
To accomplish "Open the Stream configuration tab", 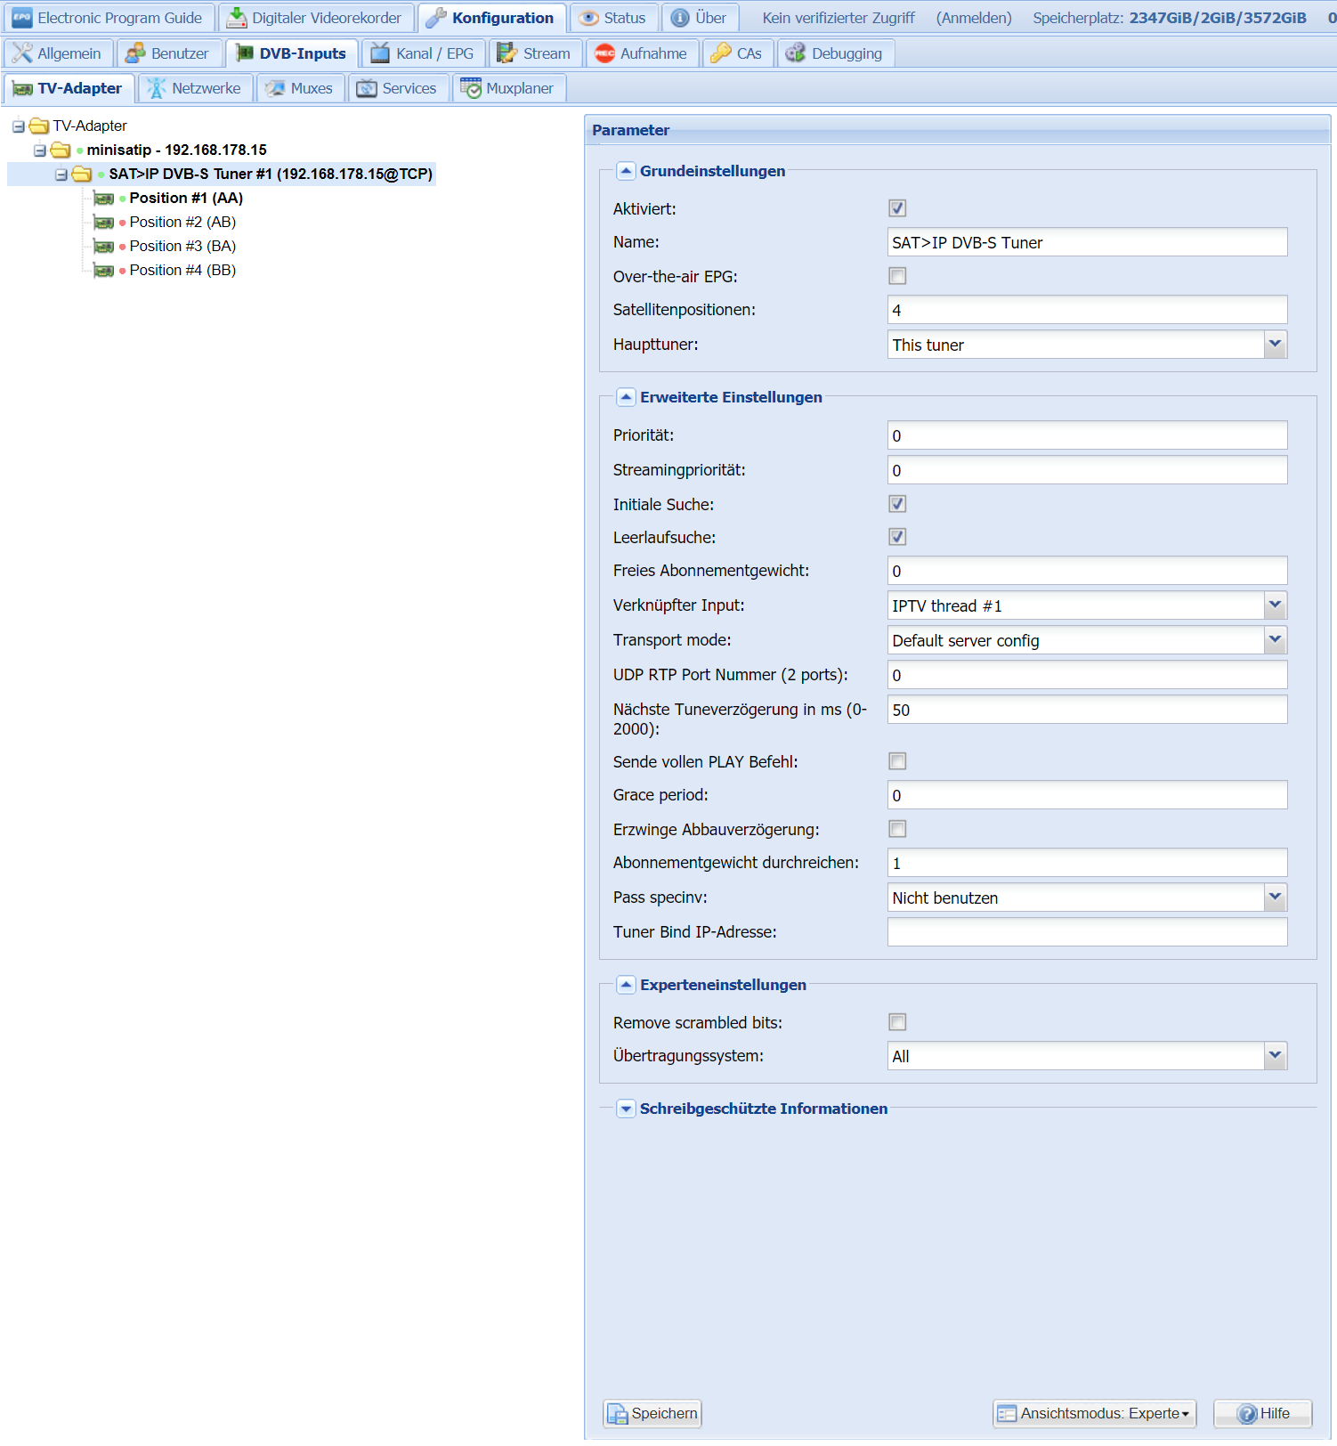I will [536, 53].
